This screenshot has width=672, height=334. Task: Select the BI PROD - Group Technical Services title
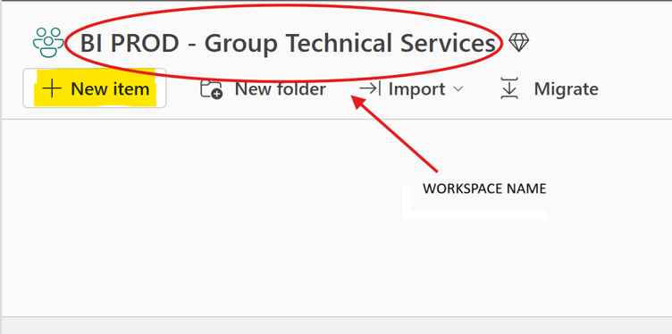coord(288,43)
